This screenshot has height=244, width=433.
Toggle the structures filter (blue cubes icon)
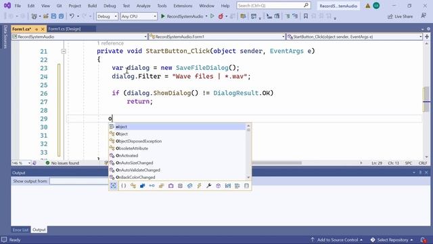click(143, 186)
